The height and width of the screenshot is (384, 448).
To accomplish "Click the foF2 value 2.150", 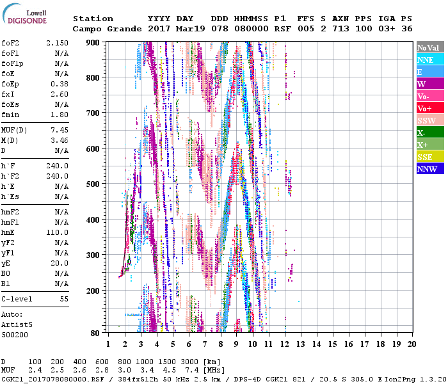I will pyautogui.click(x=57, y=43).
